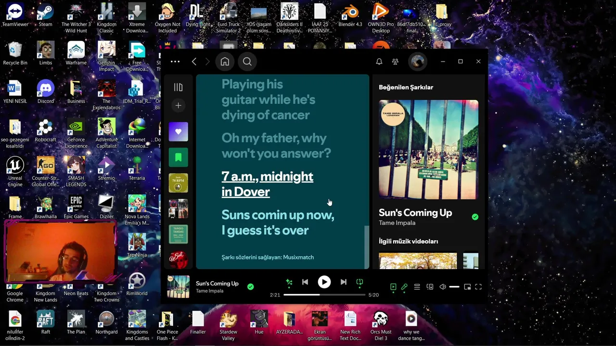The height and width of the screenshot is (346, 616).
Task: Jump to lyric "Playing his guitar while he's dying of cancer"
Action: coord(269,99)
